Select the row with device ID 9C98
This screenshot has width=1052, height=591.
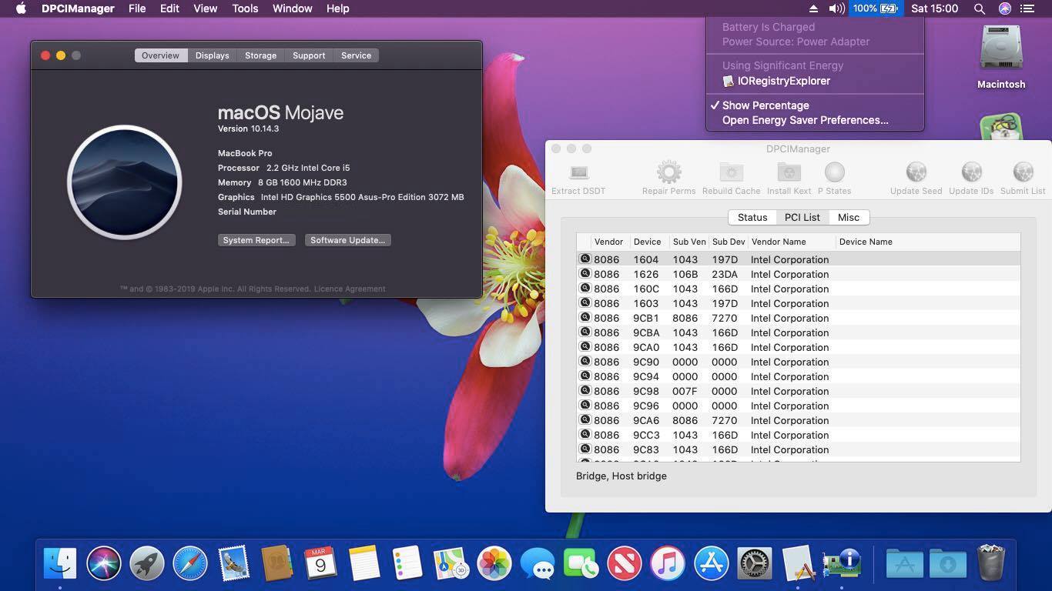pos(799,391)
